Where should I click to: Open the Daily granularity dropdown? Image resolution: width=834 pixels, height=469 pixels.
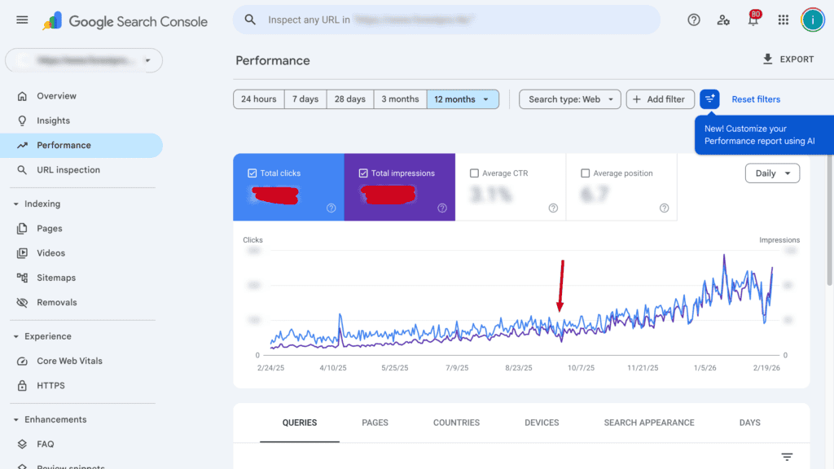772,173
